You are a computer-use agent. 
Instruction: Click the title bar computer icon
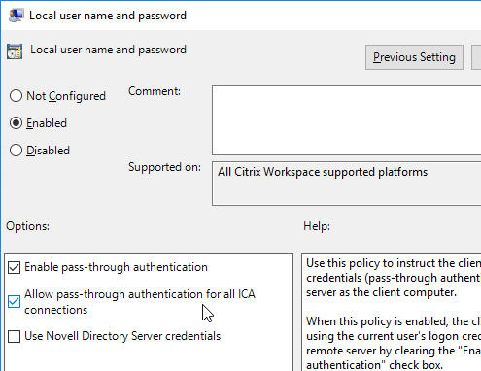tap(16, 16)
